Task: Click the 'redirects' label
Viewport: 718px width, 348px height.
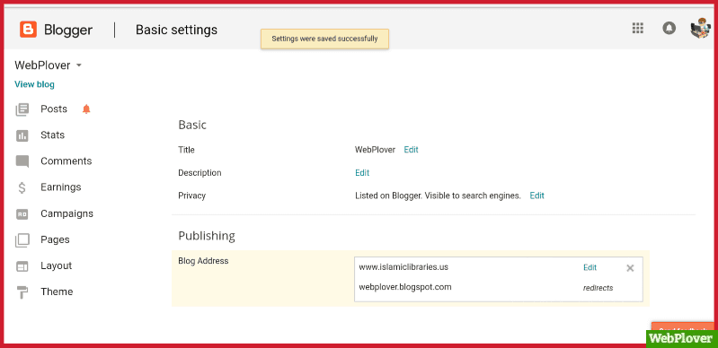Action: pyautogui.click(x=598, y=288)
